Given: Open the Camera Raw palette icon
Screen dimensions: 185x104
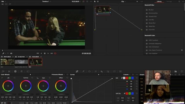Looking at the screenshot, I should pos(3,71).
